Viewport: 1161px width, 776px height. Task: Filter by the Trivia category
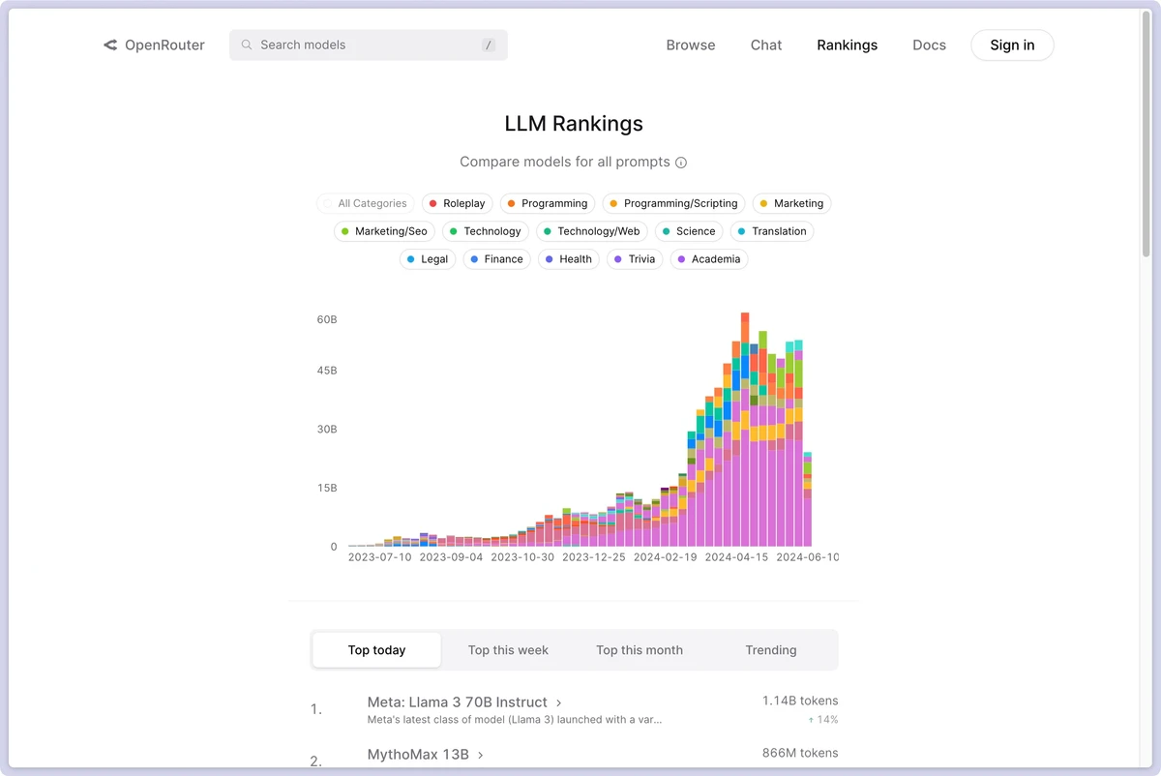pyautogui.click(x=635, y=259)
